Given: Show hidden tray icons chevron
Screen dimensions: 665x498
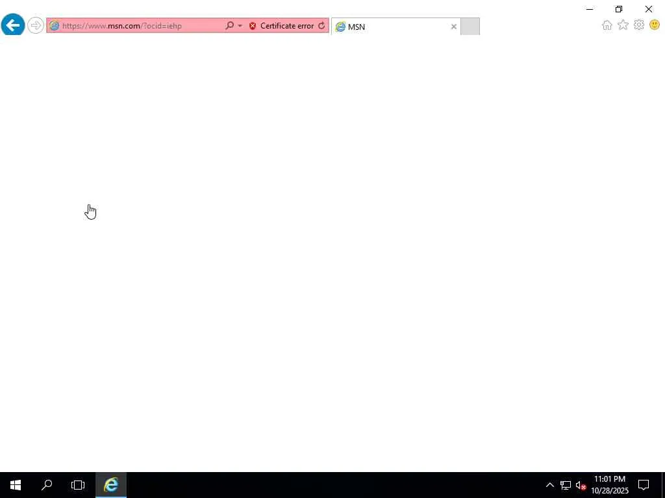Looking at the screenshot, I should [549, 485].
